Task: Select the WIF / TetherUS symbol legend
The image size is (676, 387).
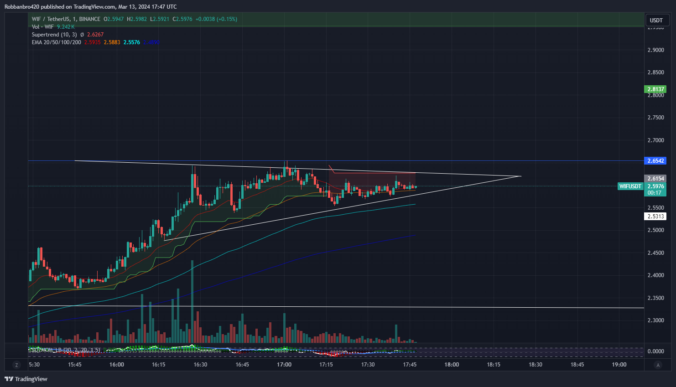Action: tap(66, 19)
